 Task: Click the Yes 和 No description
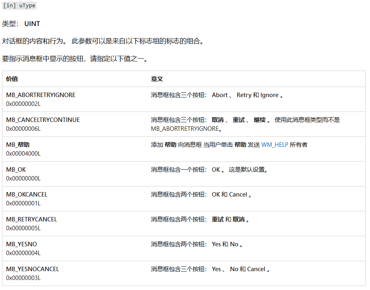click(x=197, y=244)
